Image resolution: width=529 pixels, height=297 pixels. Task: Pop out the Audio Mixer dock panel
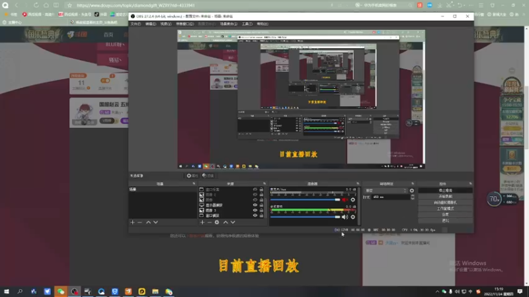click(358, 184)
